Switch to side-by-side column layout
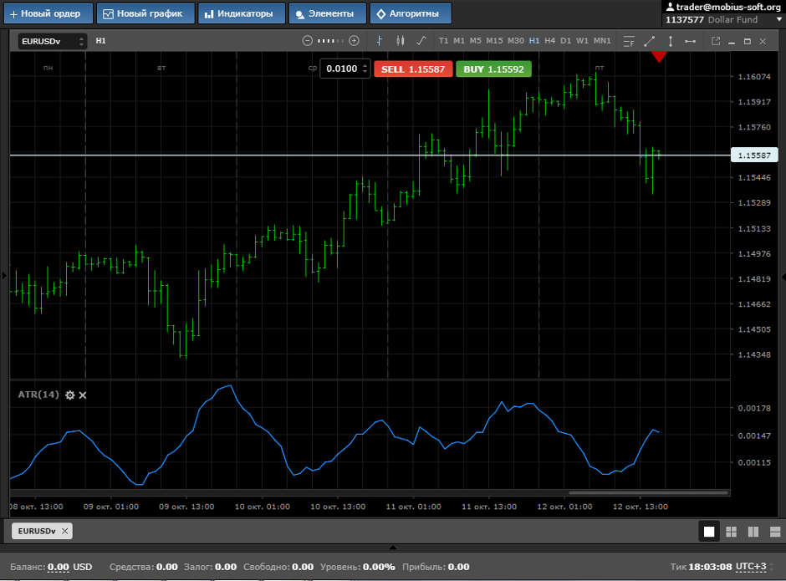 (753, 532)
